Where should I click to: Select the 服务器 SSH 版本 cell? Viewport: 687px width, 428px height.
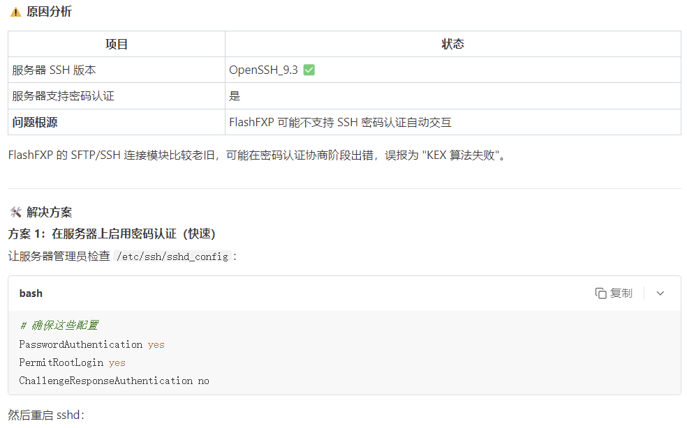(x=117, y=70)
